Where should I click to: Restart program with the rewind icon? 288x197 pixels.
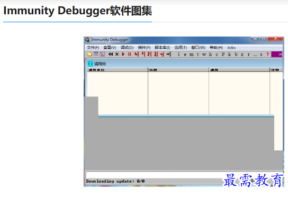[x=111, y=54]
